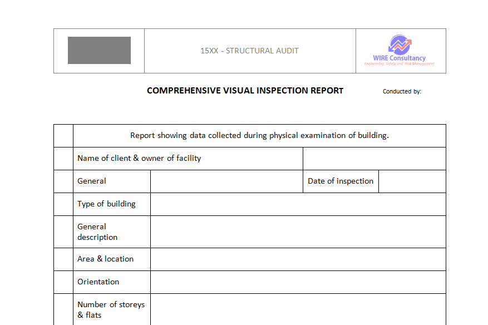
Task: Click the "General" row label cell
Action: (111, 181)
